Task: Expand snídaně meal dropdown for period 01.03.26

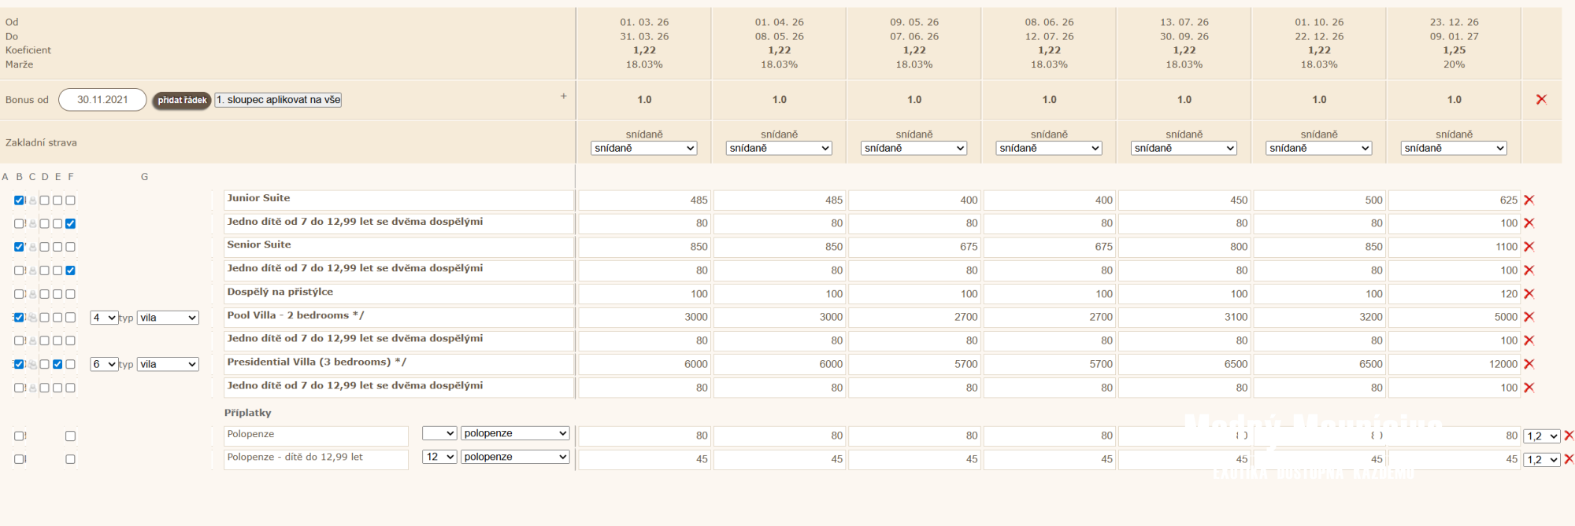Action: (x=644, y=148)
